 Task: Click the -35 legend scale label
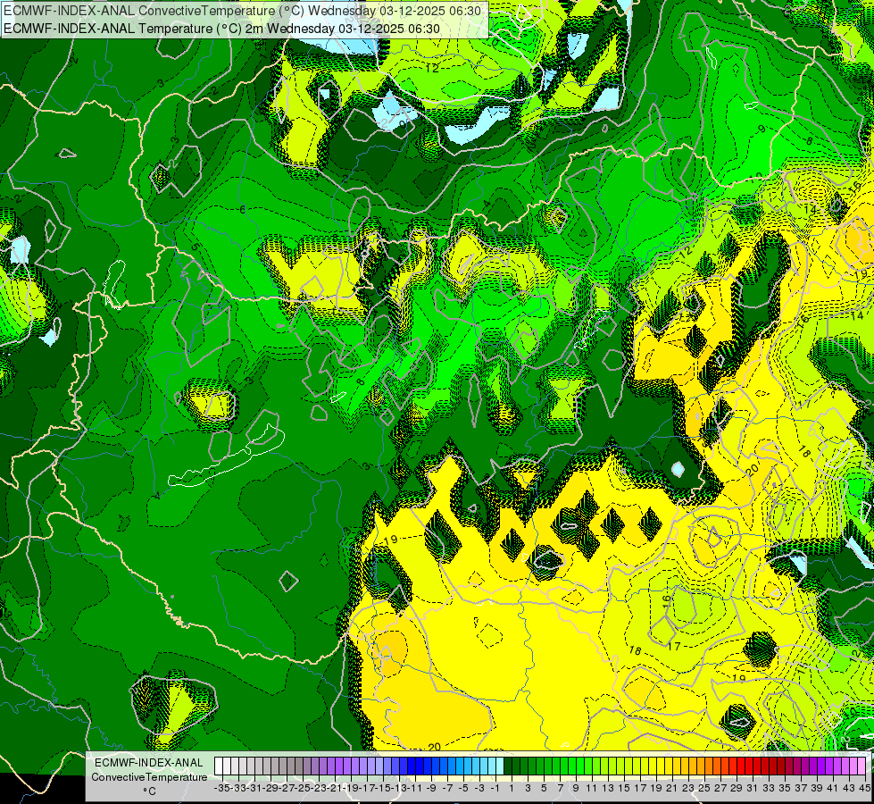[221, 788]
